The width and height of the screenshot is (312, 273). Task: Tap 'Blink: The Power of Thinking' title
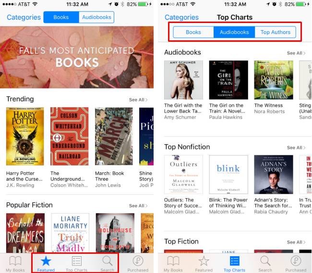pos(228,203)
